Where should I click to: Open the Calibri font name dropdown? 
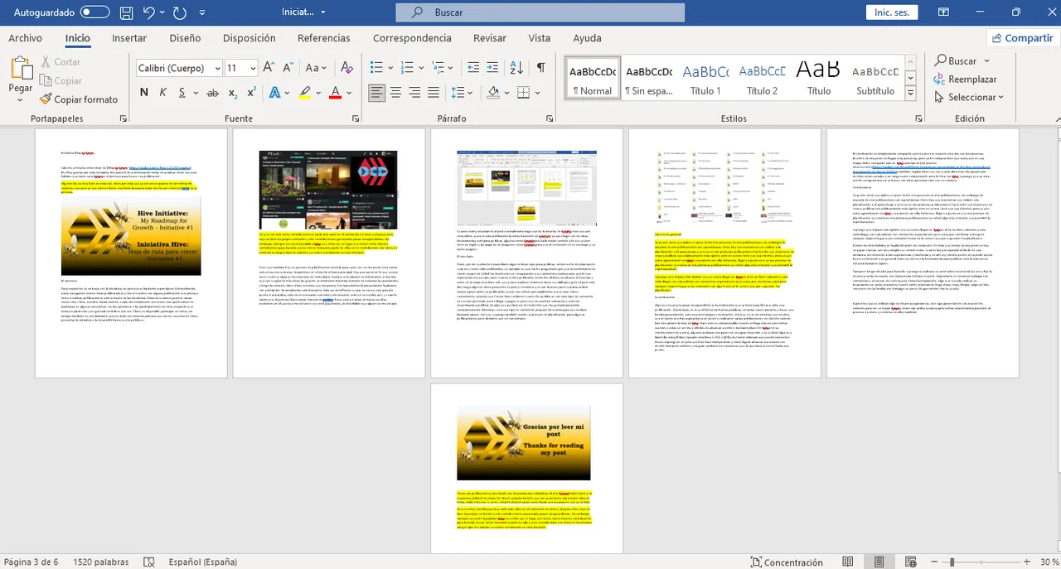pyautogui.click(x=217, y=69)
